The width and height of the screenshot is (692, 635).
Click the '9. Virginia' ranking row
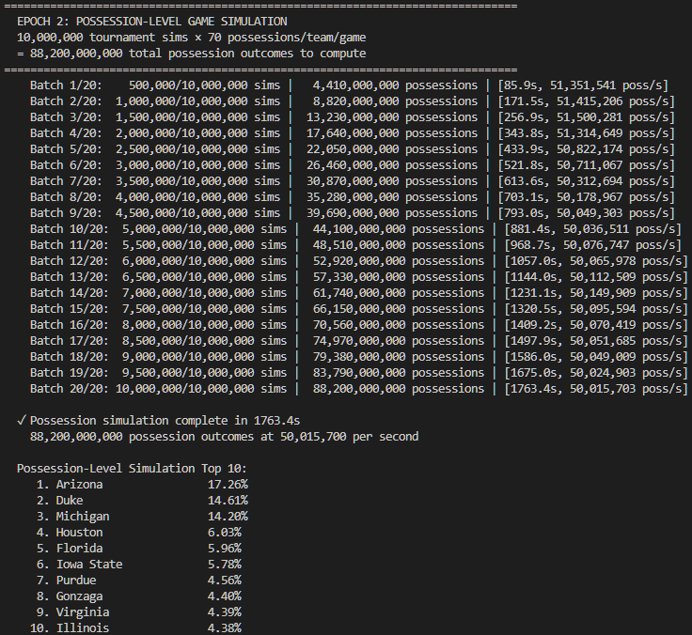[139, 612]
